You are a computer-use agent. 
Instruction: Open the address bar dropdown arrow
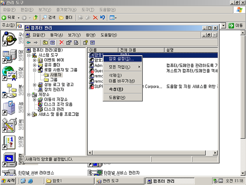pos(223,25)
